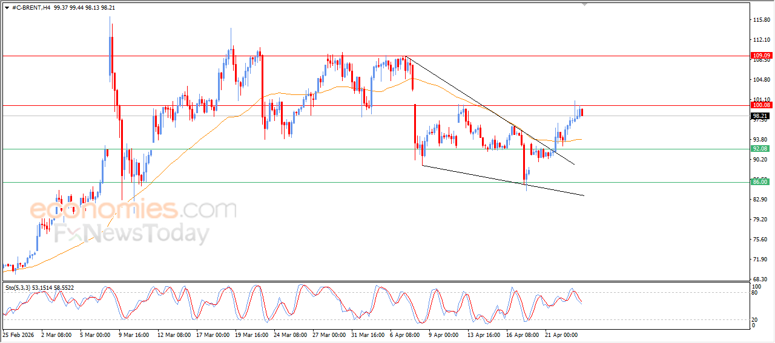Click the 5 Mar 00:00 time label
The height and width of the screenshot is (343, 775).
[94, 334]
